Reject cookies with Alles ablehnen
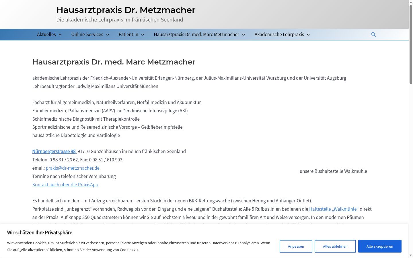 pos(335,246)
